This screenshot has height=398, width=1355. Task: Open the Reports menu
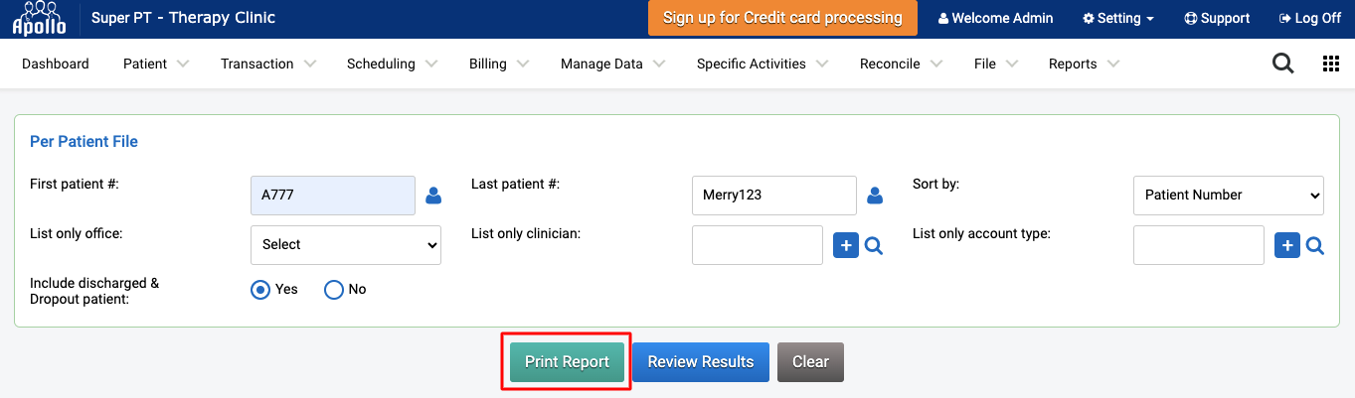[x=1085, y=64]
